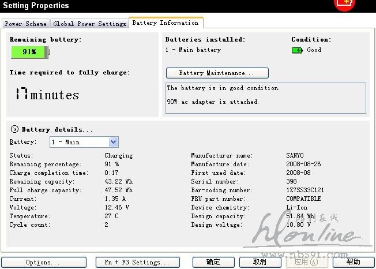This screenshot has height=269, width=376.
Task: Click the 91% remaining battery gauge
Action: (30, 52)
